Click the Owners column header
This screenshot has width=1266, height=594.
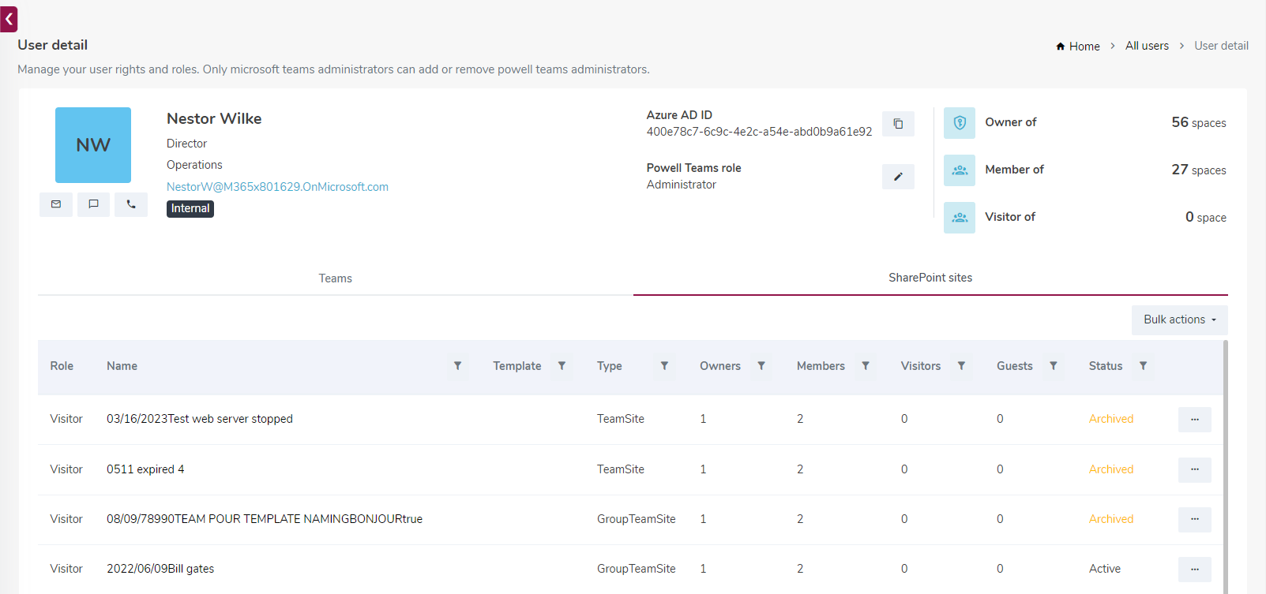click(720, 366)
